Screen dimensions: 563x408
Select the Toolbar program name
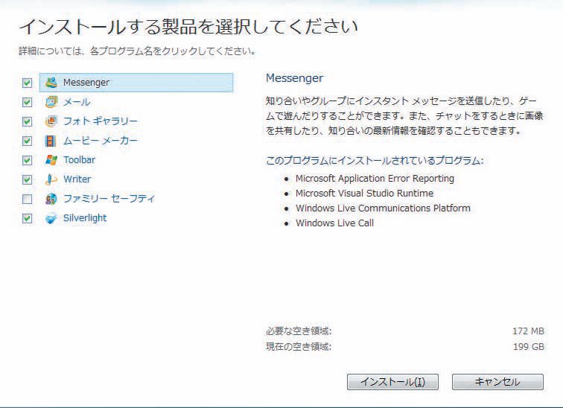[79, 159]
